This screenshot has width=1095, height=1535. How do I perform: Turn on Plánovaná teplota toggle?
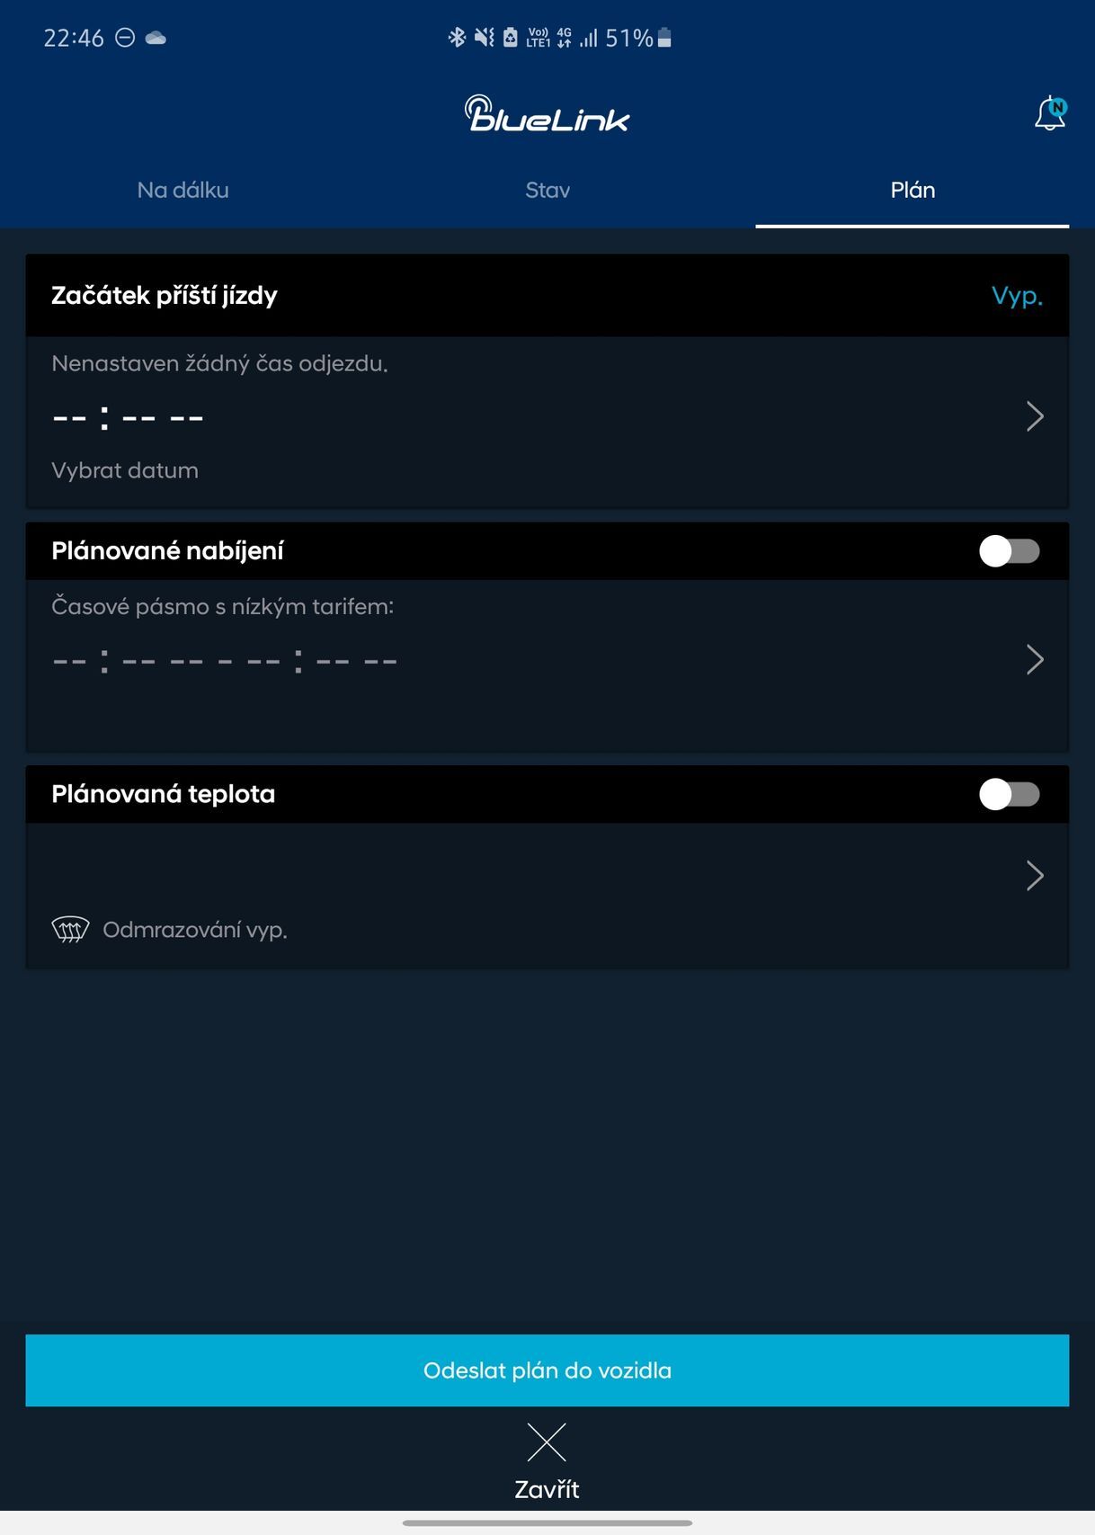click(x=1009, y=794)
